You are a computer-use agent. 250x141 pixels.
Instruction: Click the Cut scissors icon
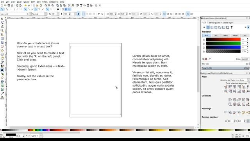pyautogui.click(x=37, y=5)
